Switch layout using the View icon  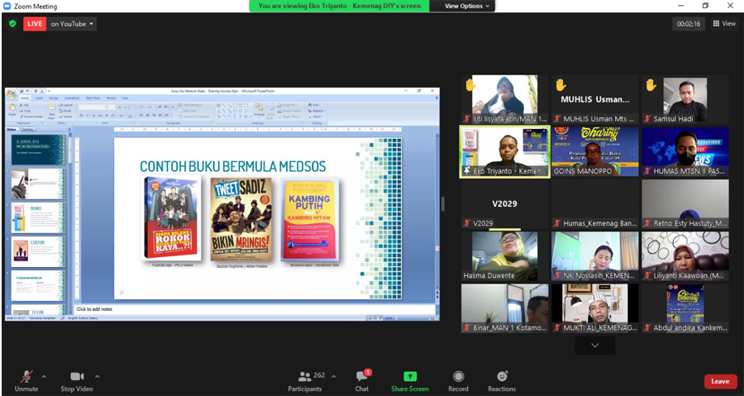[723, 24]
